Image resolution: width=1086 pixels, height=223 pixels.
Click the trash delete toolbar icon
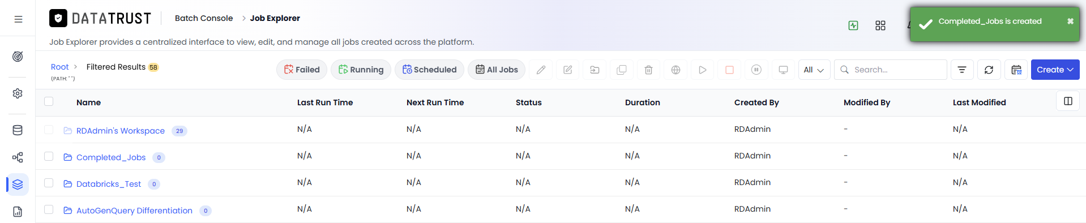coord(649,70)
